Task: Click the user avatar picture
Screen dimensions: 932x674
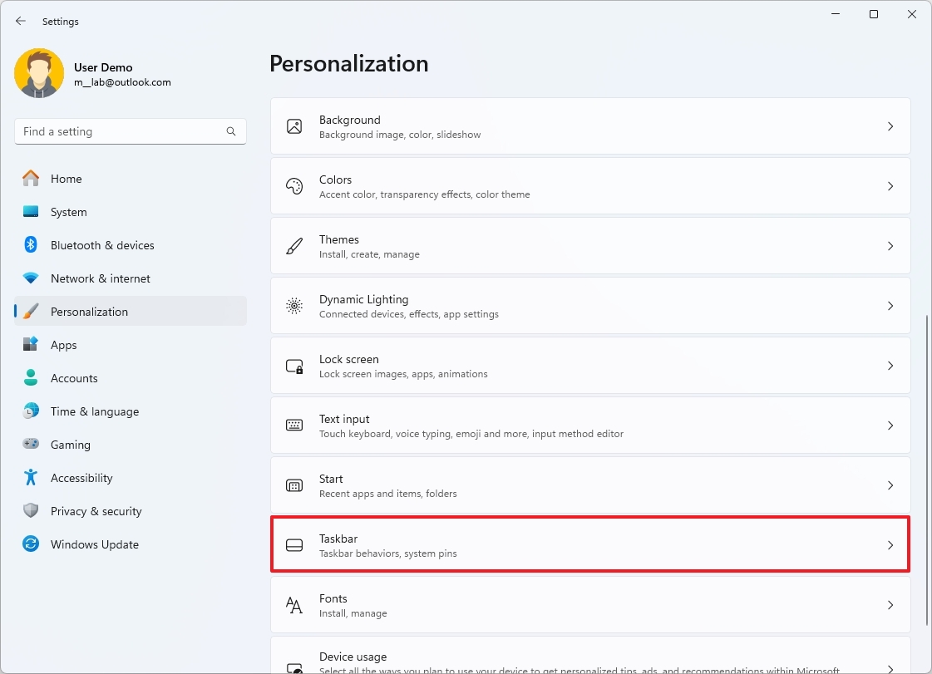Action: click(39, 74)
